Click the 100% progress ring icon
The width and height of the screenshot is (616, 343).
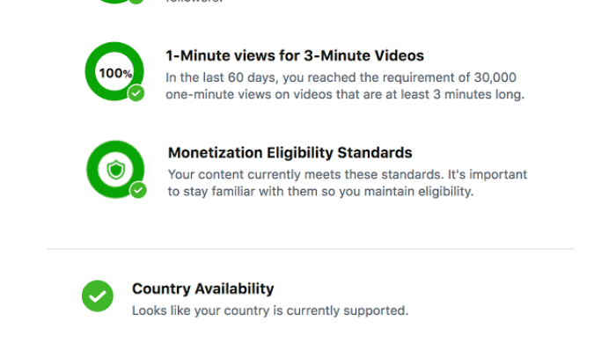click(114, 71)
